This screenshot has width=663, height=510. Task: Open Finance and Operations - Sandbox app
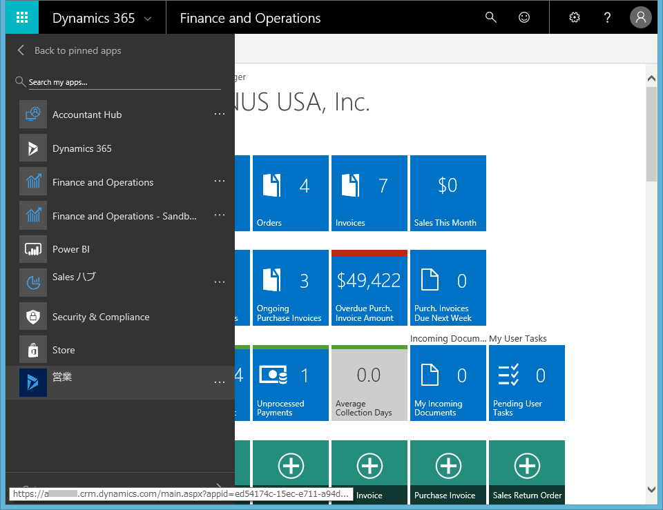(124, 216)
